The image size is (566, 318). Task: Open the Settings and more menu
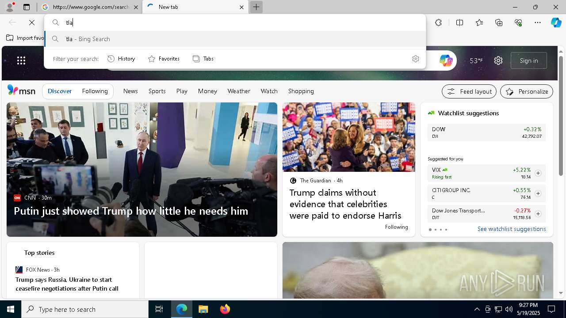[538, 23]
